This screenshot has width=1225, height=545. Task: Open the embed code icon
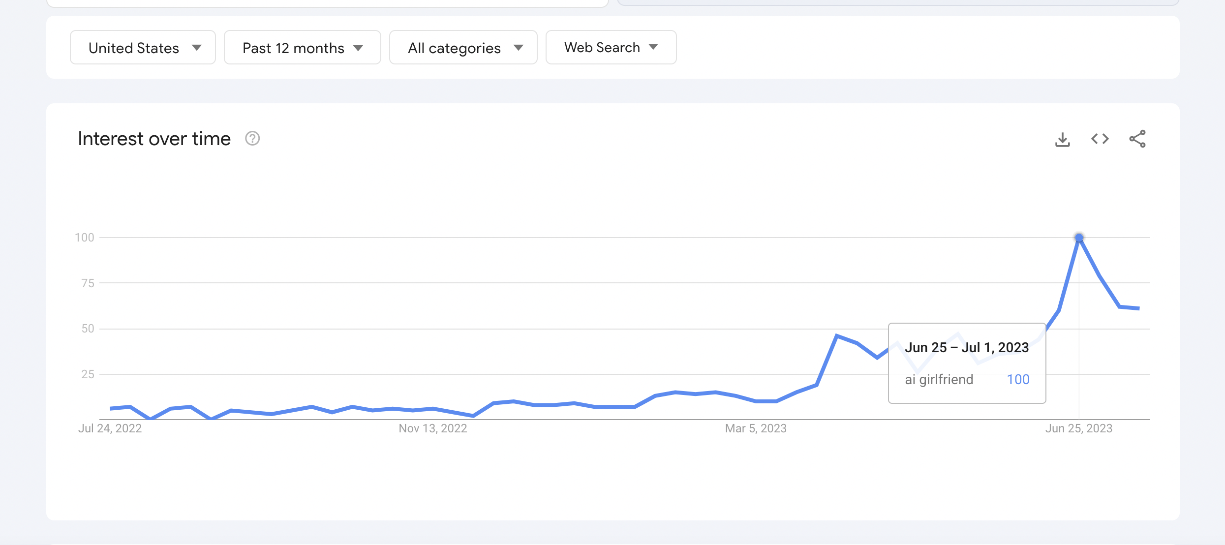[1100, 139]
